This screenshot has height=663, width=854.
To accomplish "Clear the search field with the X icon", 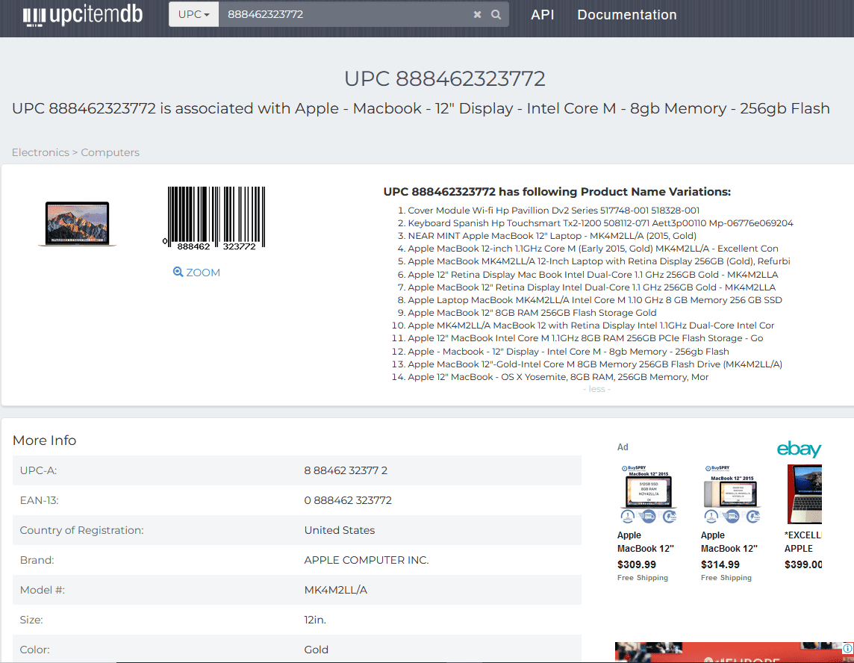I will [478, 15].
